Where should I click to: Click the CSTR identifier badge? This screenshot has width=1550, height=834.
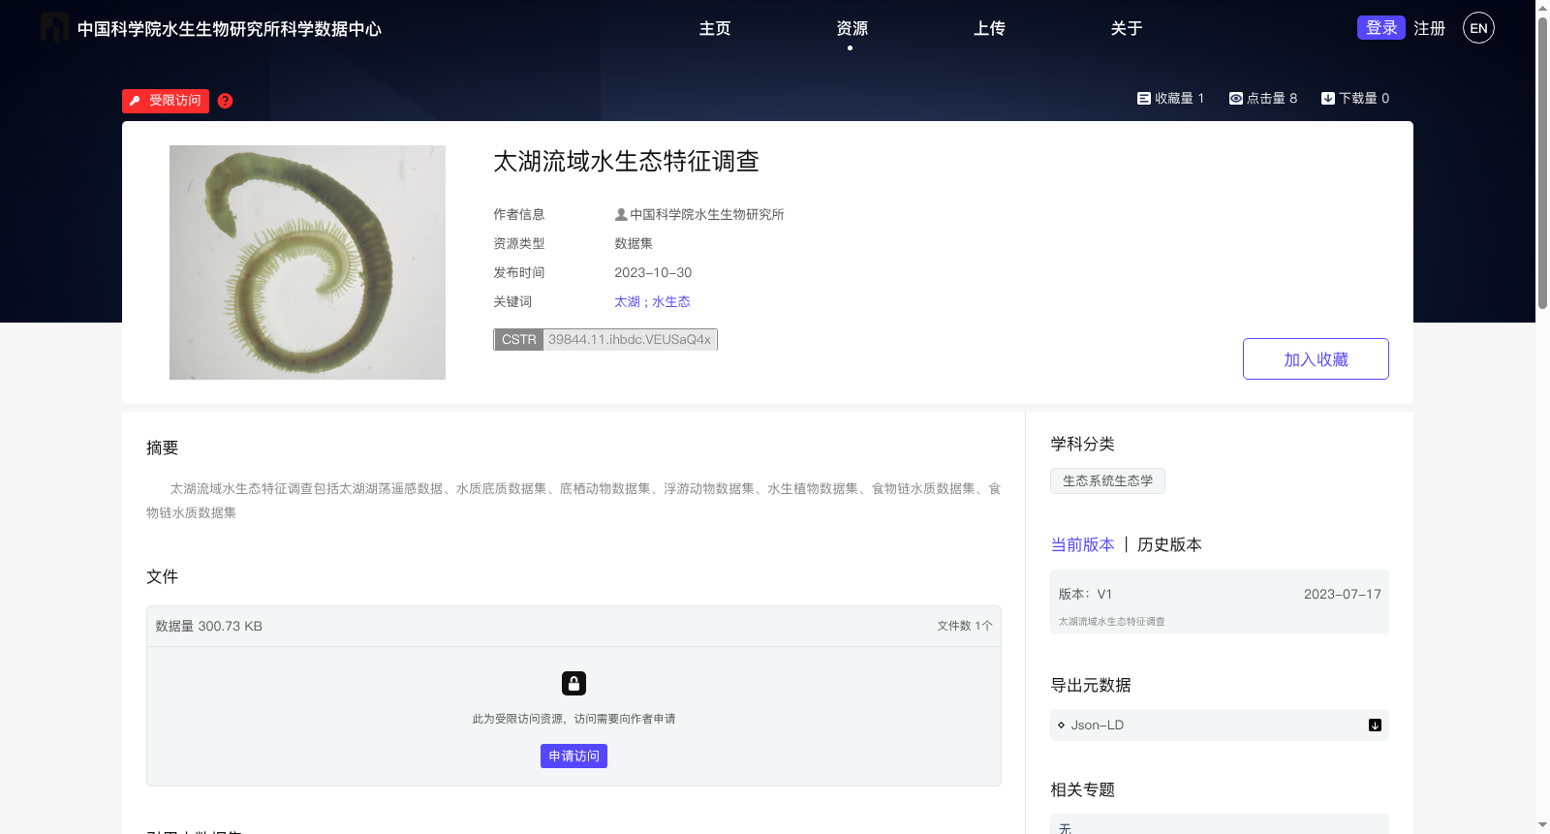[x=605, y=340]
